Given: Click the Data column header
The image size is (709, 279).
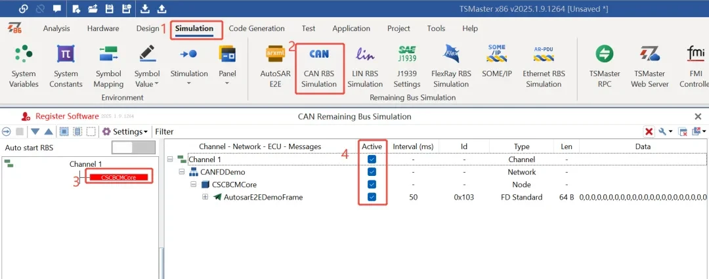Looking at the screenshot, I should [643, 146].
